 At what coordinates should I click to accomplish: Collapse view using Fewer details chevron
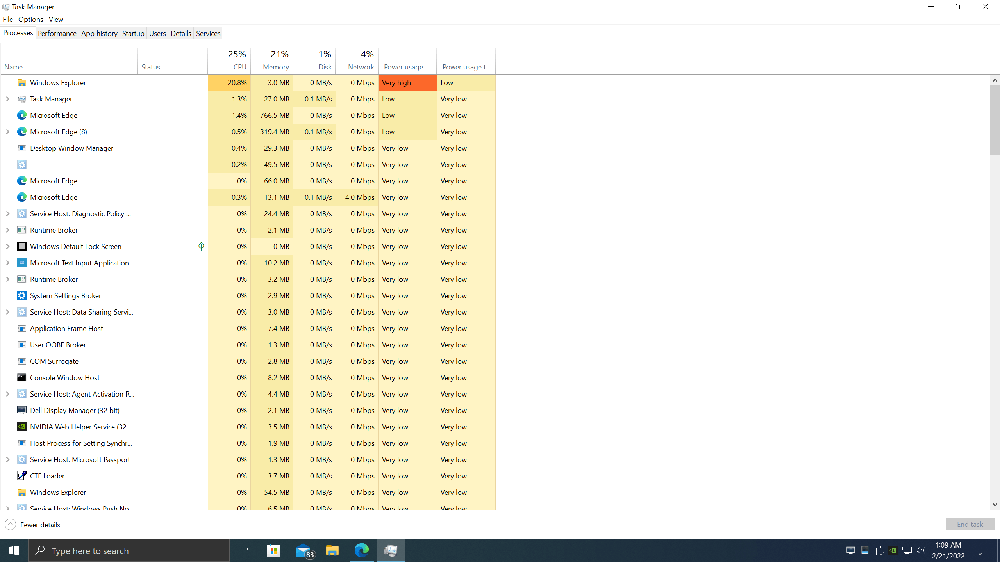coord(11,524)
